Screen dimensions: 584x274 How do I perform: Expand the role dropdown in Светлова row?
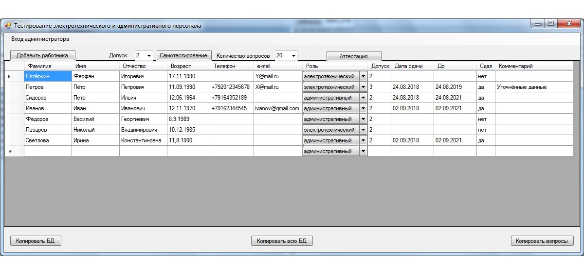(363, 140)
